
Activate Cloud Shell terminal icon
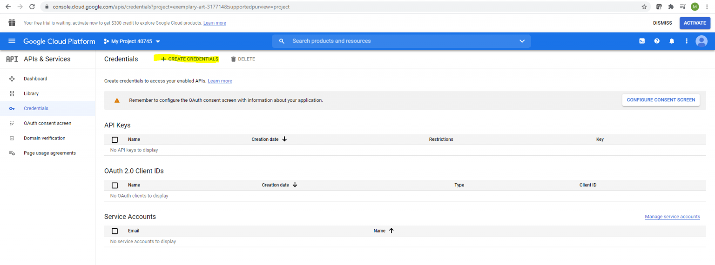(x=642, y=41)
